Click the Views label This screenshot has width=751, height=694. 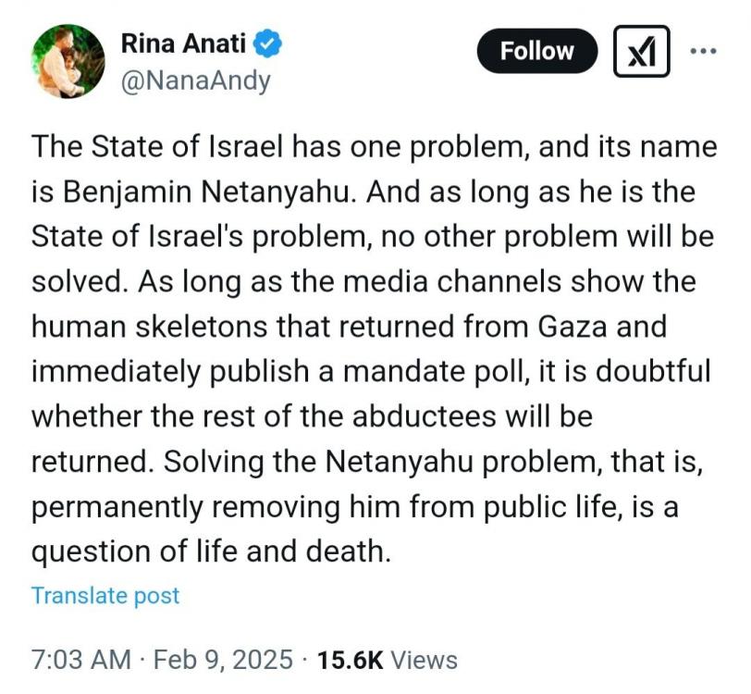coord(425,660)
